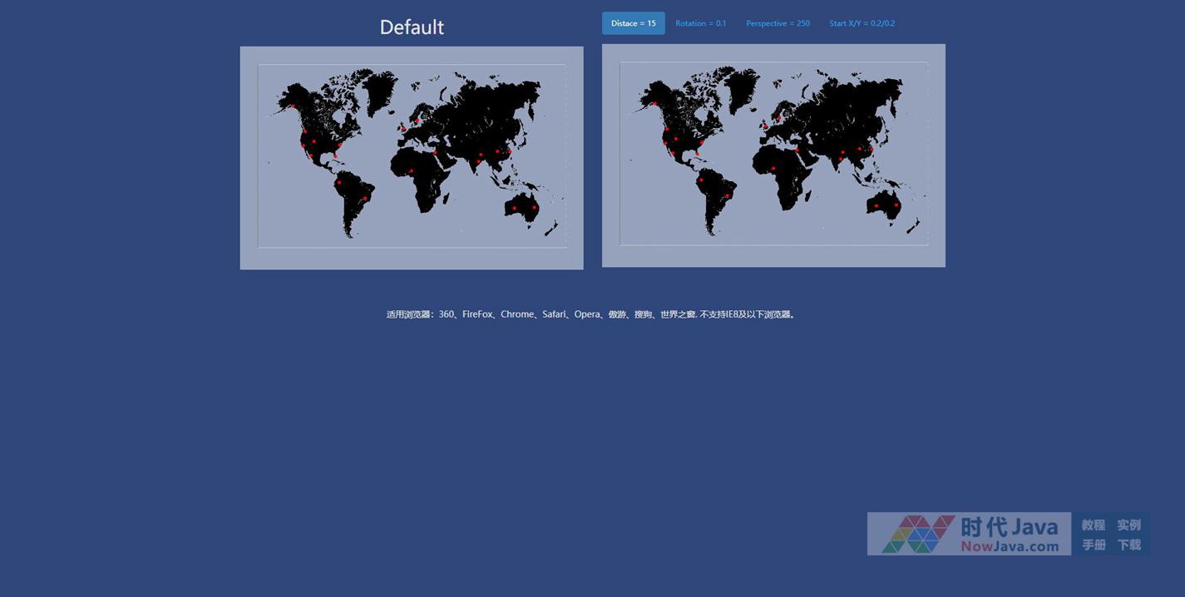1185x597 pixels.
Task: Click the browser compatibility note text
Action: 590,314
